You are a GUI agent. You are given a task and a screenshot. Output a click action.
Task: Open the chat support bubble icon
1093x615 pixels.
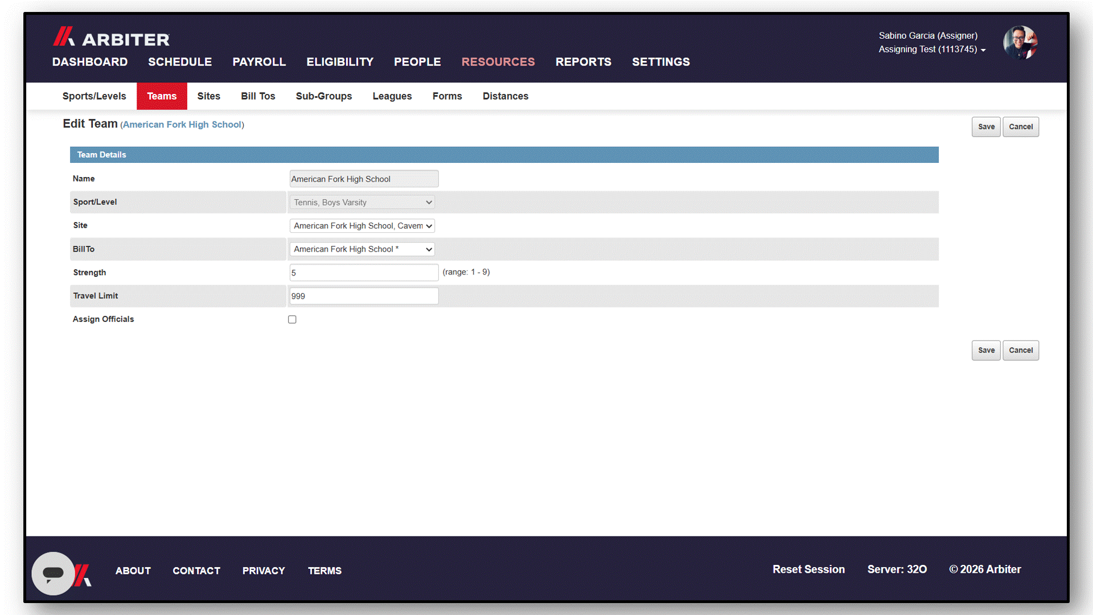point(53,573)
